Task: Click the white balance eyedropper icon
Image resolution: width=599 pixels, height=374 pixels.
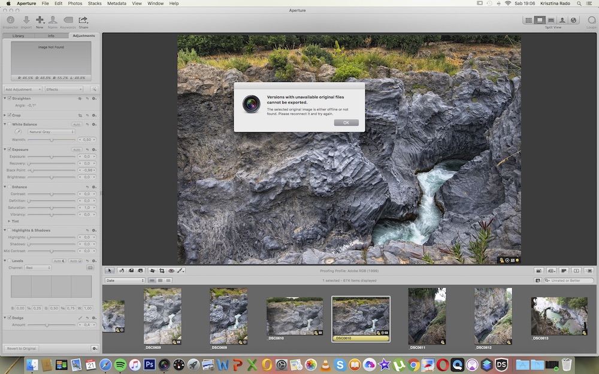Action: [x=18, y=132]
